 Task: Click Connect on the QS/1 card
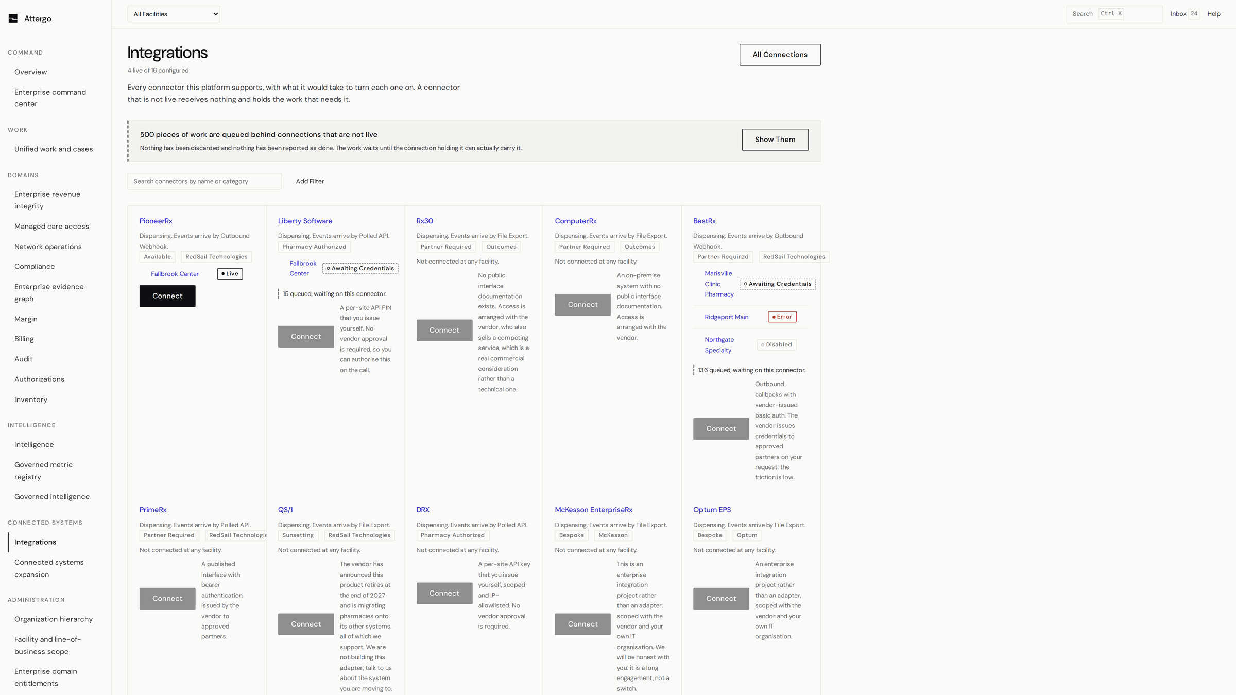[306, 624]
